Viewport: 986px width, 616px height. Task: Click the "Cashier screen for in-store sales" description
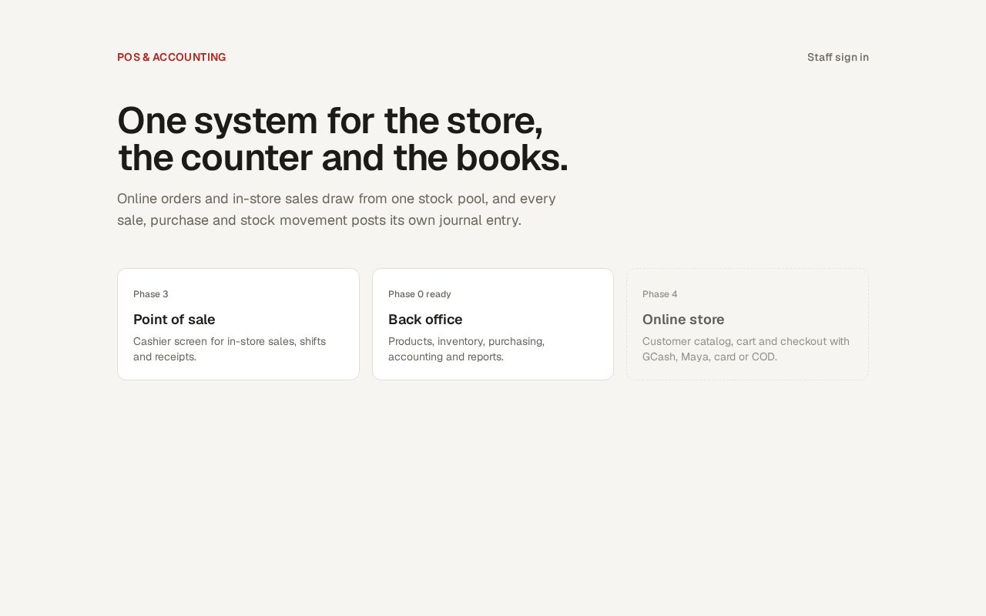230,349
